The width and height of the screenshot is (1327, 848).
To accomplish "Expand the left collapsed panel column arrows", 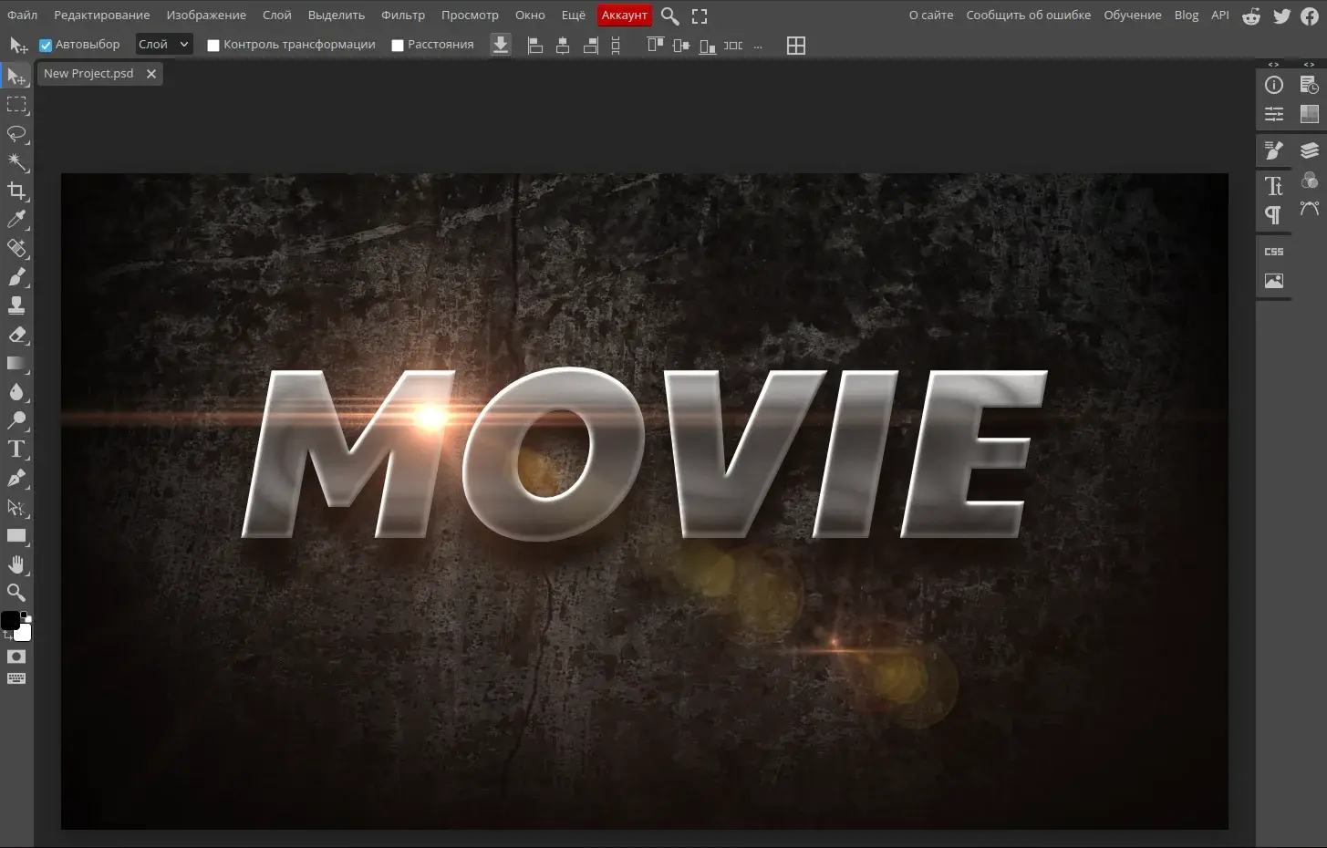I will 1274,65.
